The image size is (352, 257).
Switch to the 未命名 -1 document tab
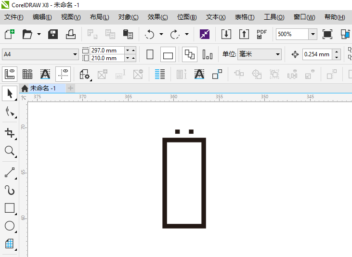[x=42, y=88]
